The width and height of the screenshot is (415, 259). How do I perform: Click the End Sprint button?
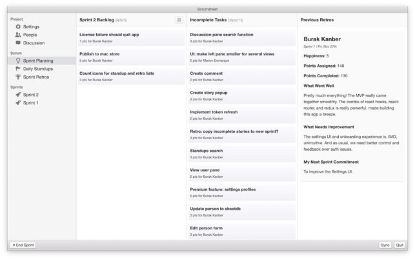coord(23,245)
